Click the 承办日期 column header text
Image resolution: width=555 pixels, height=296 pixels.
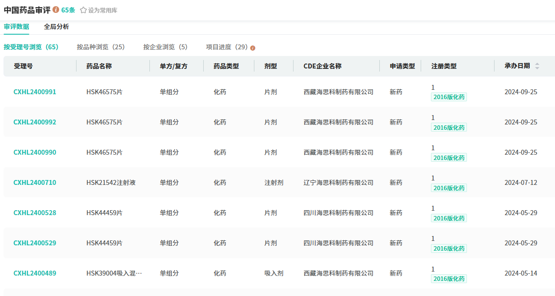click(517, 66)
